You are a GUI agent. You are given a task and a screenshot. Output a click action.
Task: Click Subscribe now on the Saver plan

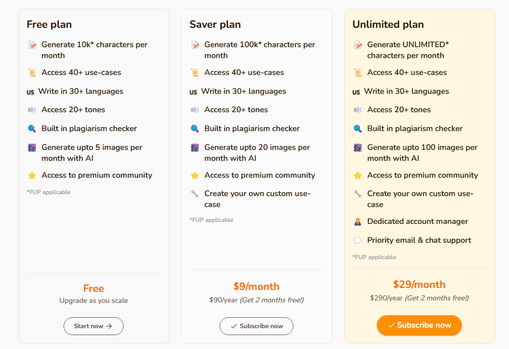click(256, 326)
